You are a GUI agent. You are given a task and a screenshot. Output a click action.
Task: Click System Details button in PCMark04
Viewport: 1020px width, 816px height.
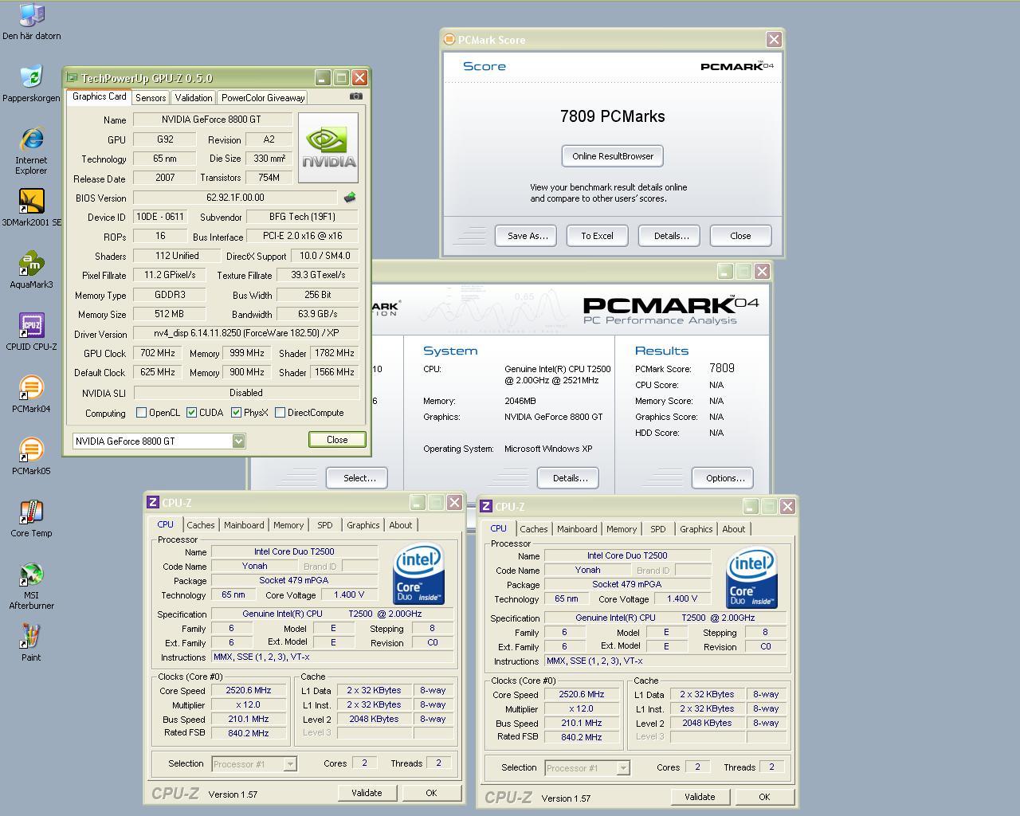click(x=570, y=478)
